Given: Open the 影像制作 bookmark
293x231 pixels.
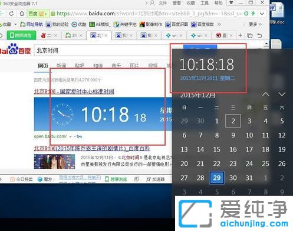Looking at the screenshot, I should coord(151,24).
